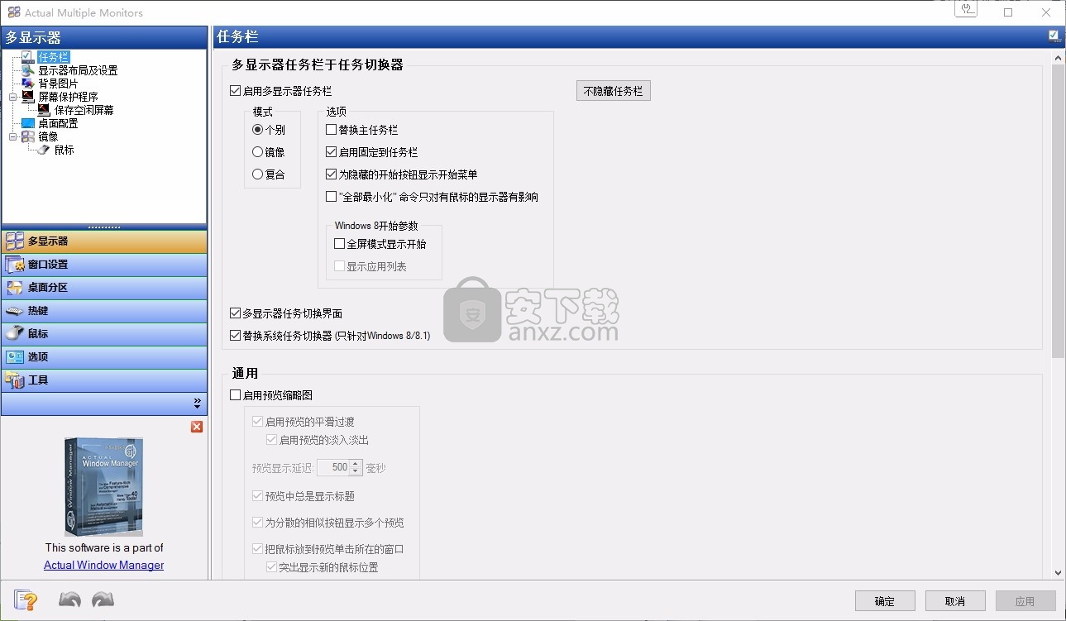Click the 取消 button
Image resolution: width=1066 pixels, height=621 pixels.
point(955,601)
